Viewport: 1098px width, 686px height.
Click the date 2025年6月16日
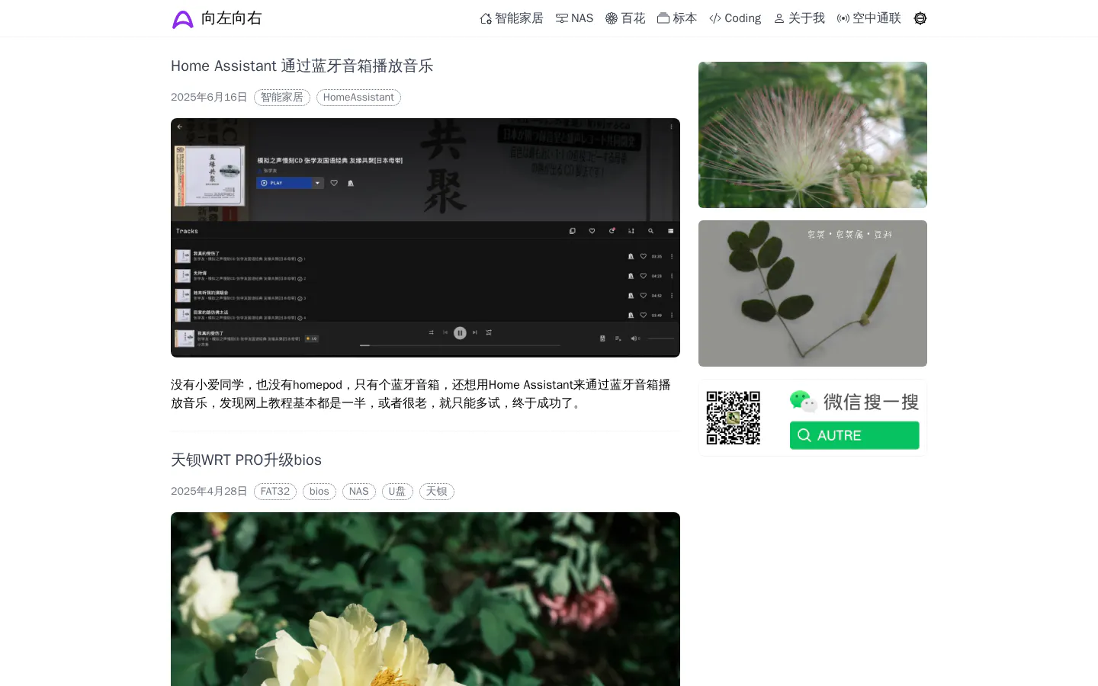pyautogui.click(x=209, y=98)
